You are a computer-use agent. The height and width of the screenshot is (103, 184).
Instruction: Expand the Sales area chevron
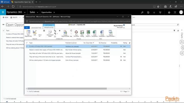pyautogui.click(x=37, y=12)
